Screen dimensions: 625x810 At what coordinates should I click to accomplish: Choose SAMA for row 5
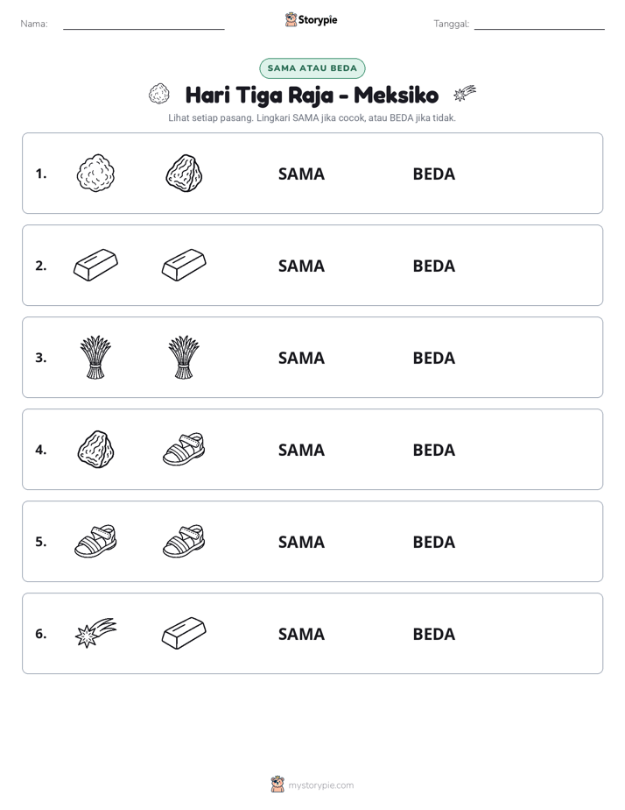pos(301,542)
